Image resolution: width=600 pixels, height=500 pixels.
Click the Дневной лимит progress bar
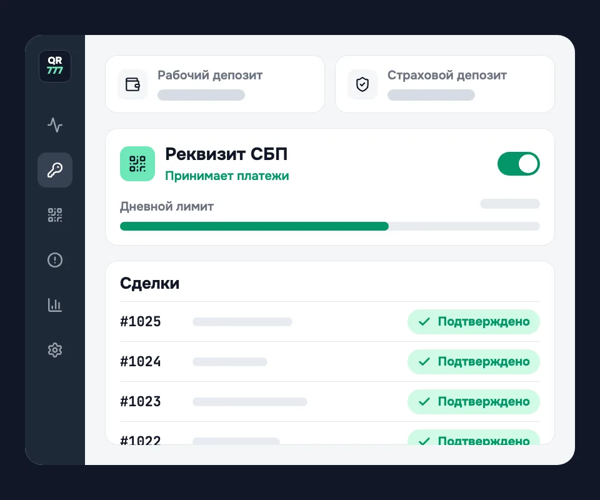pyautogui.click(x=330, y=226)
